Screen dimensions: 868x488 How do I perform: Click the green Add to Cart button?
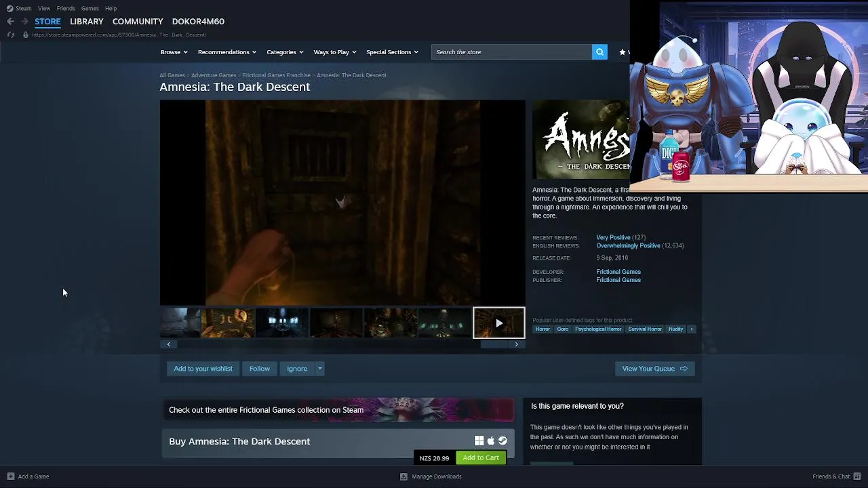click(481, 457)
